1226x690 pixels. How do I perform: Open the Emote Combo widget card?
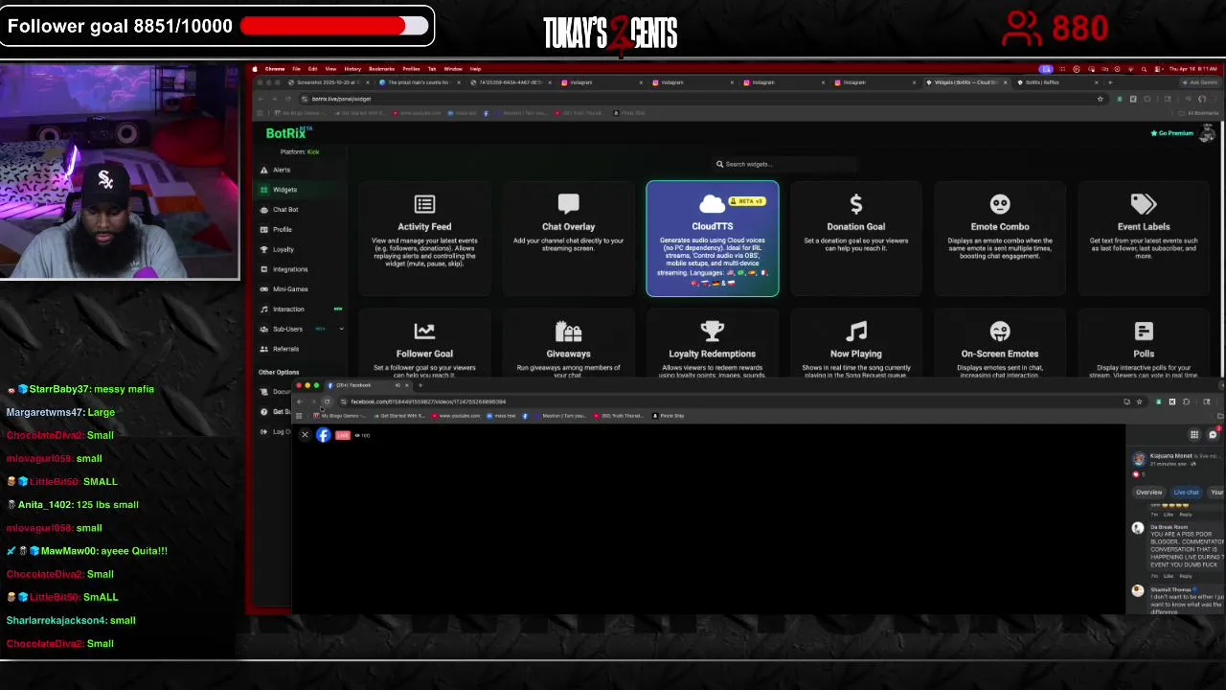1000,239
